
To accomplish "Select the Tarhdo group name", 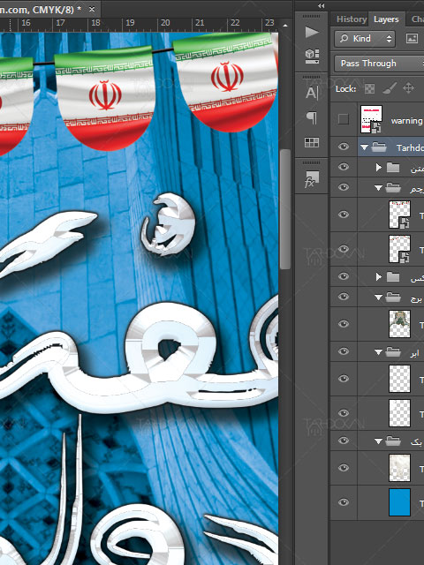I will [x=410, y=147].
